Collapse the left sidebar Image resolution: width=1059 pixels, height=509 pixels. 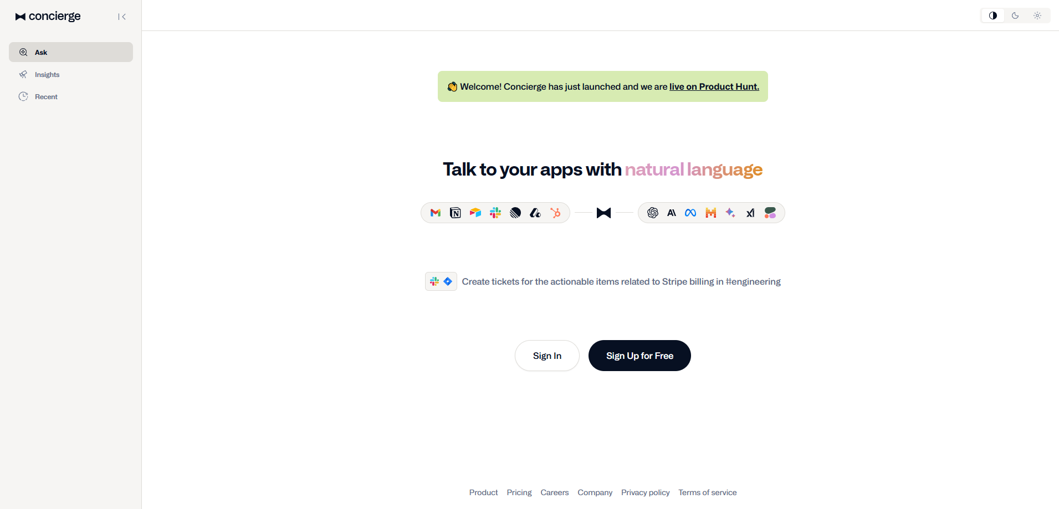(x=122, y=16)
